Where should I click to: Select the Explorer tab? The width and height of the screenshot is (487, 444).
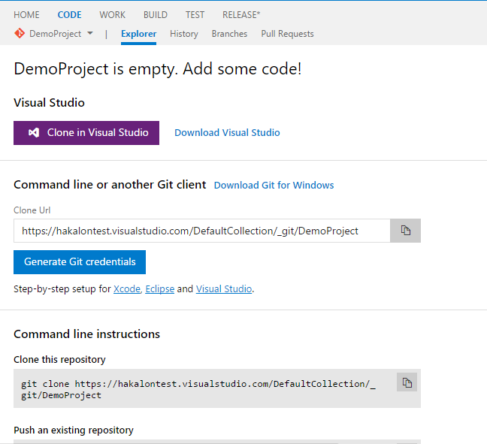[x=138, y=34]
